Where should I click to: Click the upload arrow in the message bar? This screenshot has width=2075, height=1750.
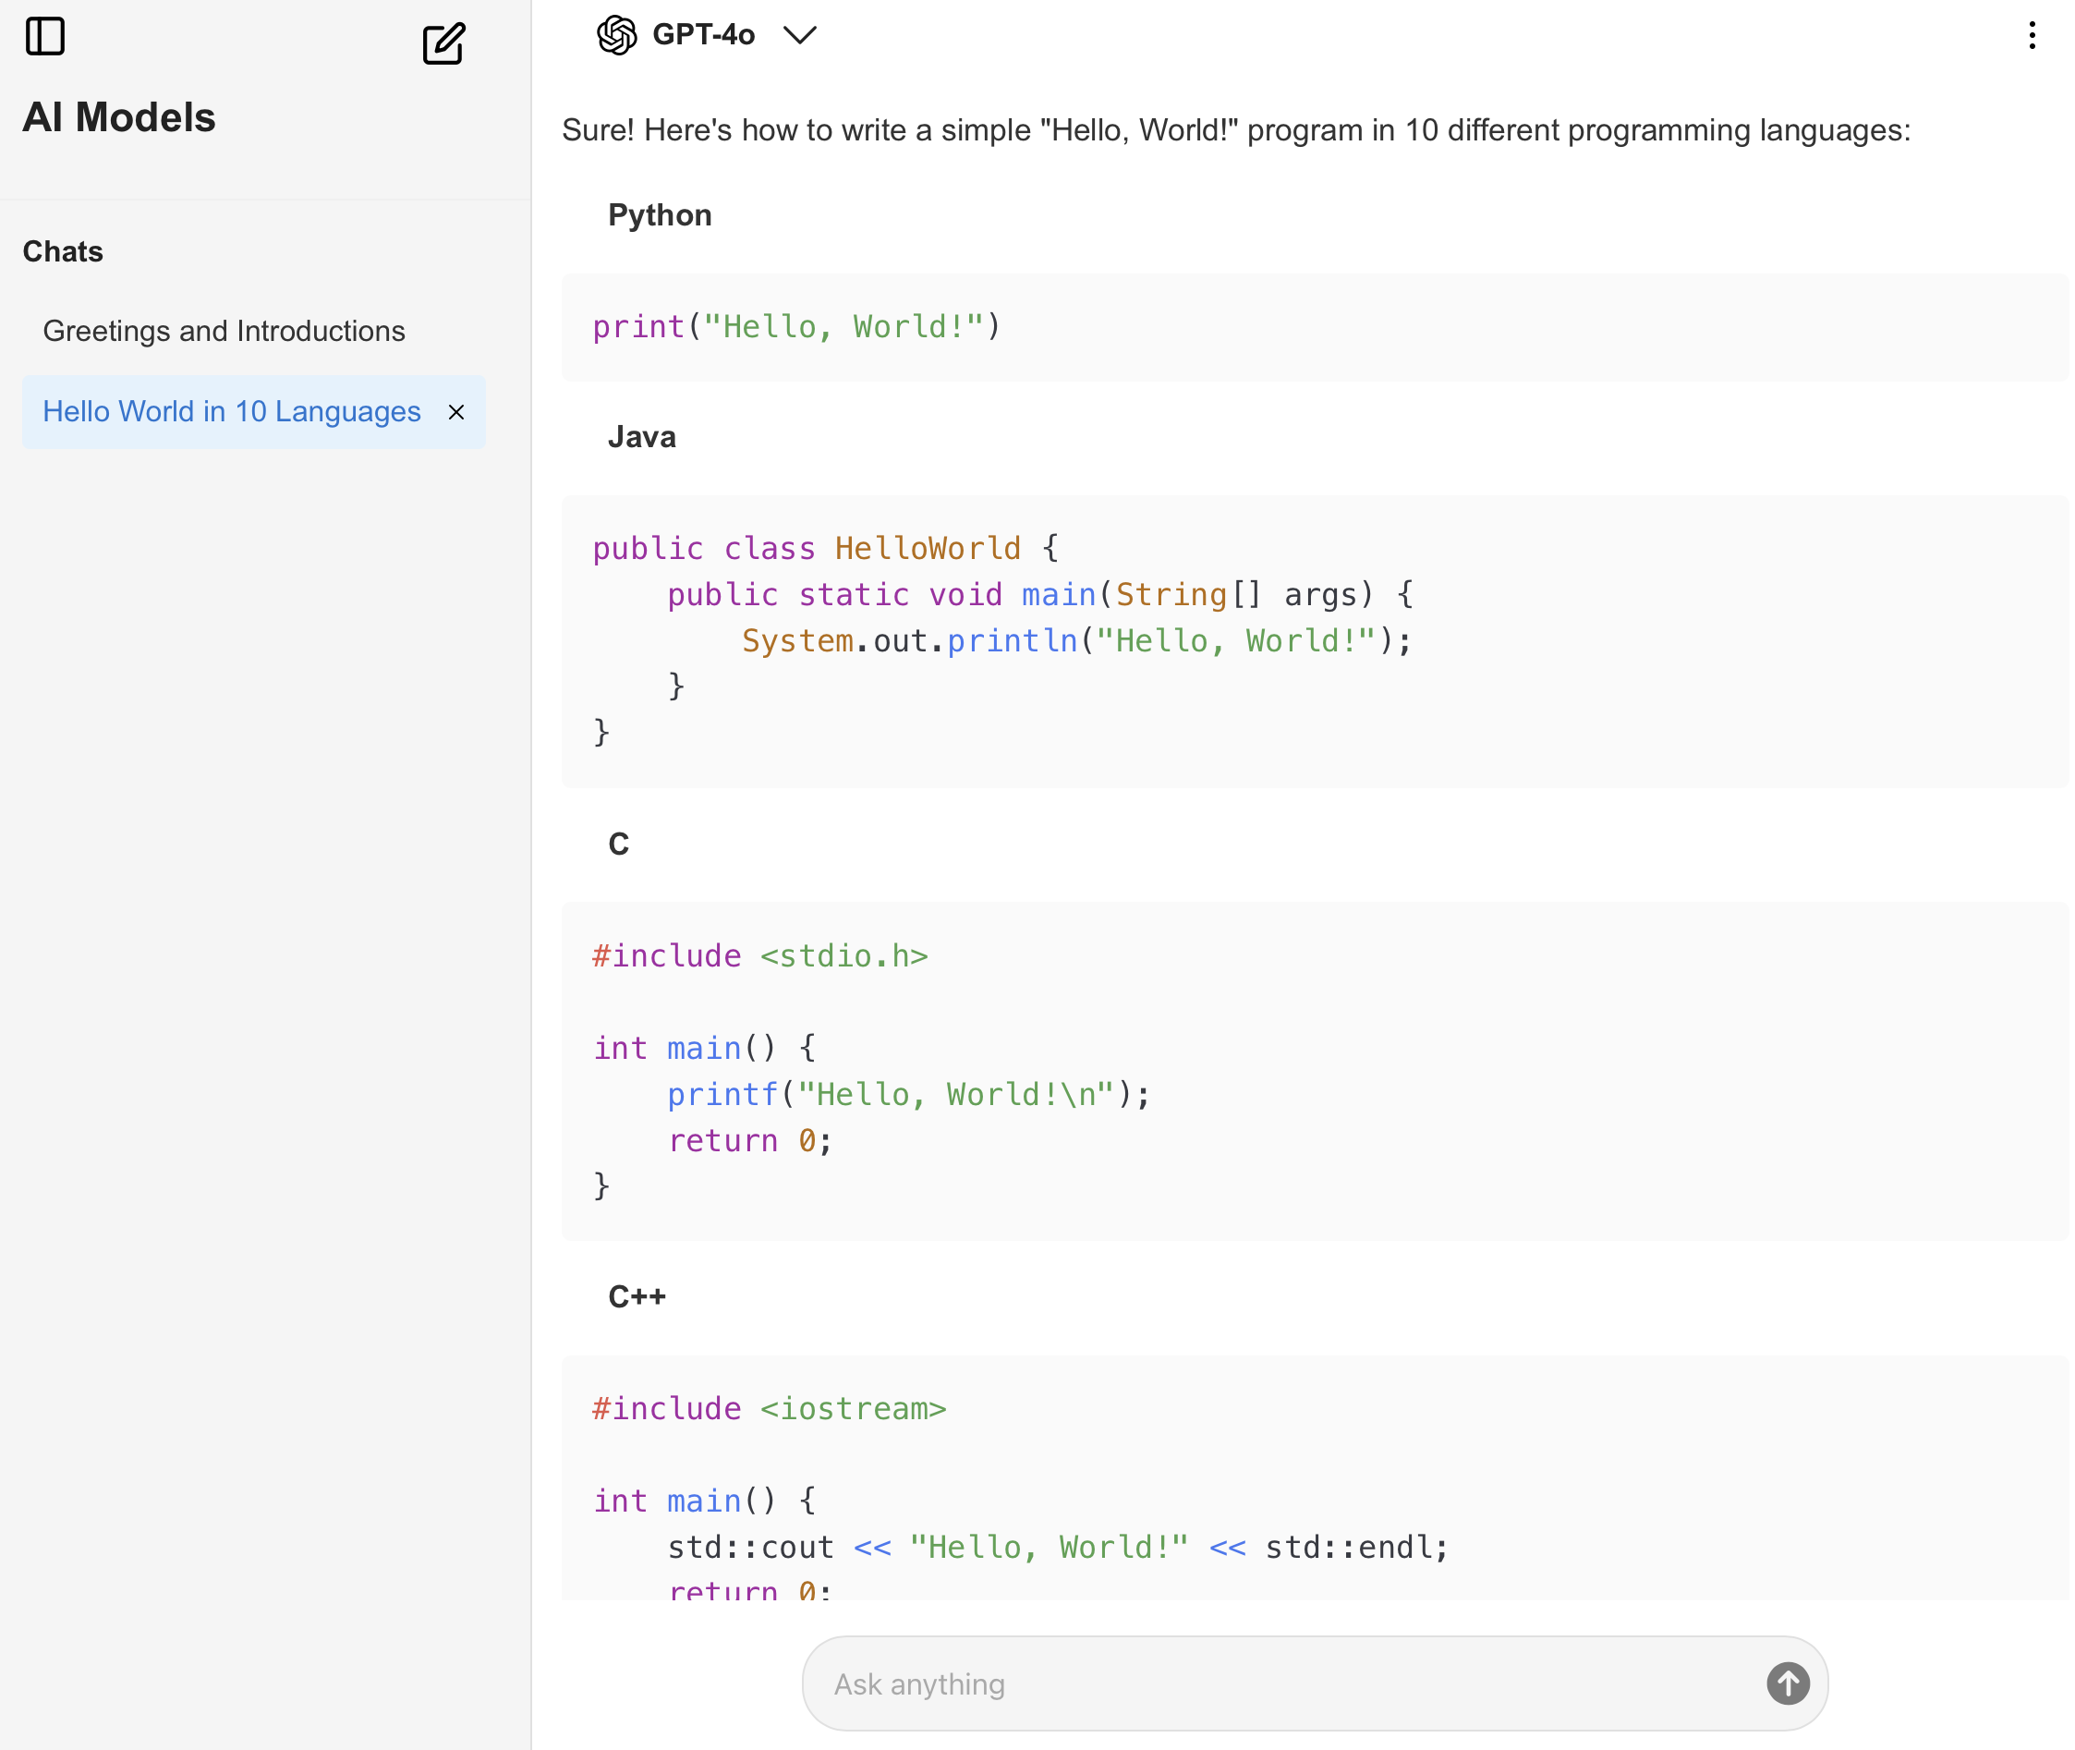[x=1788, y=1683]
